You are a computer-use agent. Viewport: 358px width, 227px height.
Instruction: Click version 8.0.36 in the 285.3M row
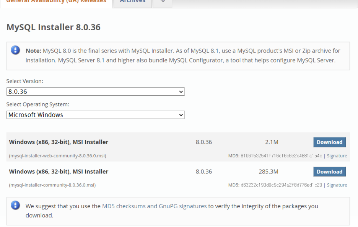[203, 171]
